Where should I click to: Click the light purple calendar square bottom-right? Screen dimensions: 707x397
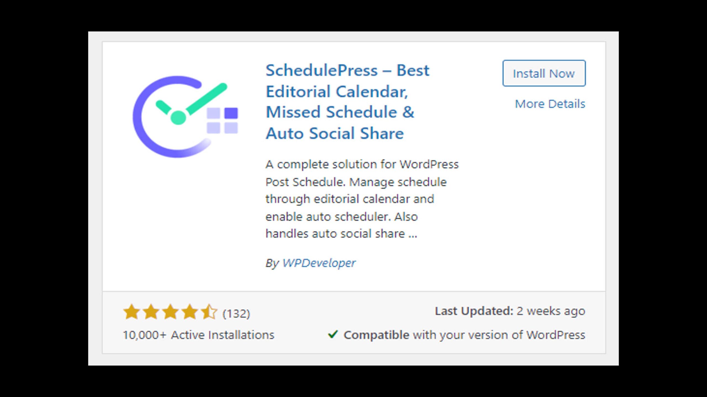point(231,128)
